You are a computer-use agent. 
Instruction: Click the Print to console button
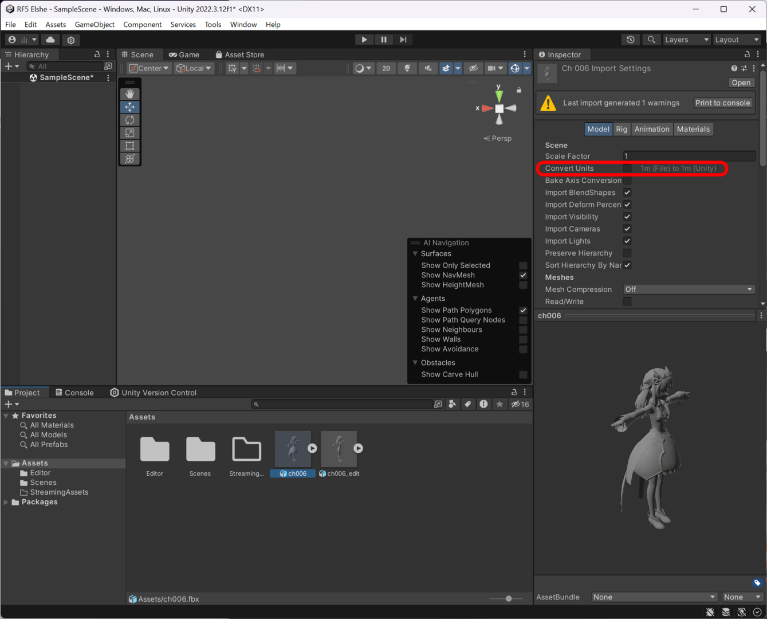tap(722, 103)
